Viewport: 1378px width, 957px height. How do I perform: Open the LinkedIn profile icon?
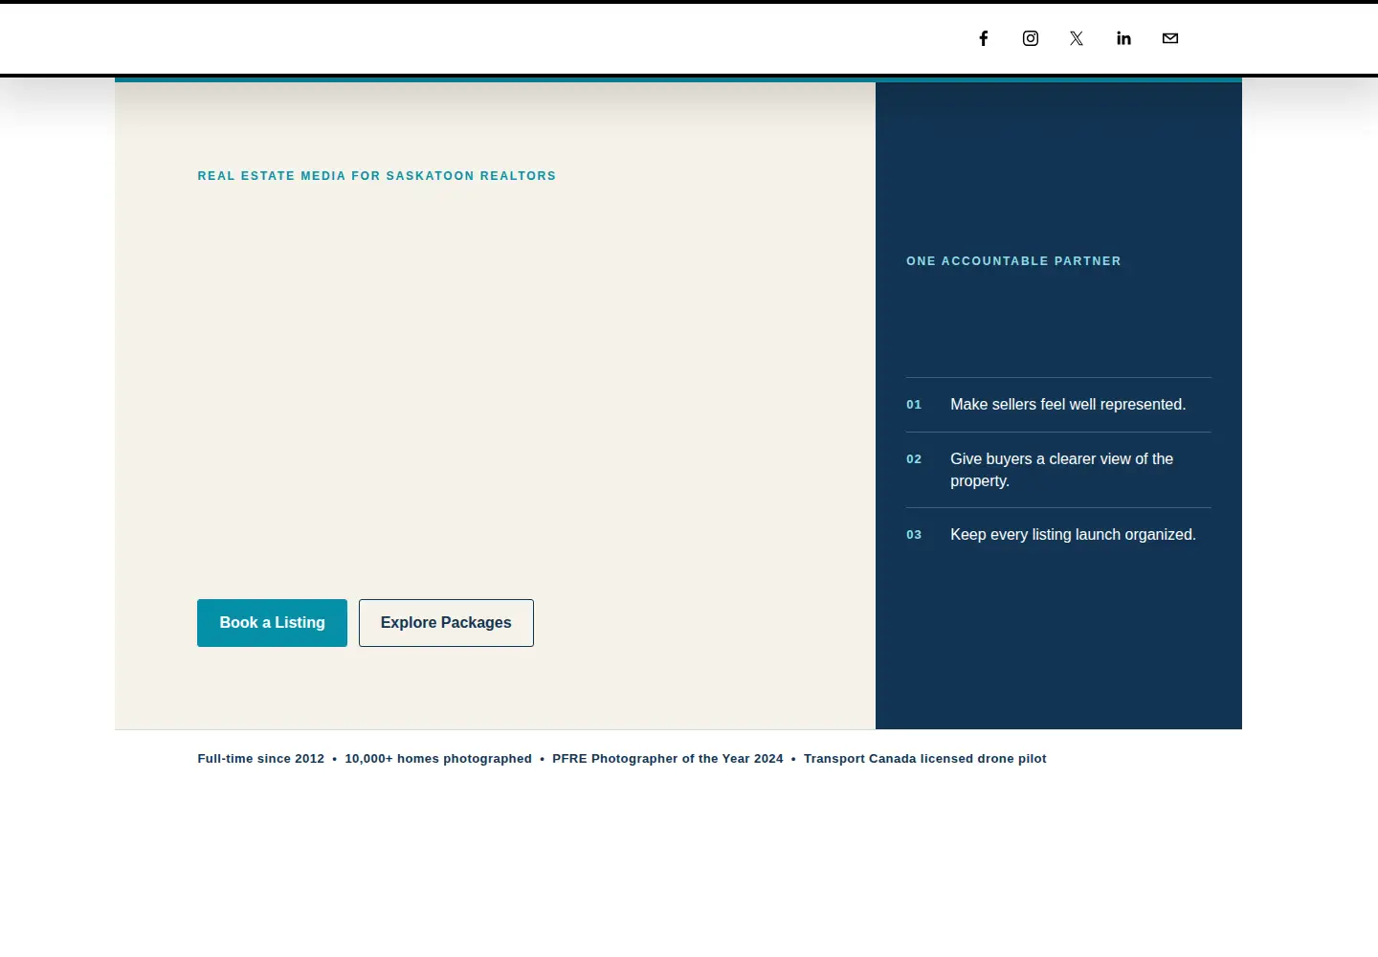tap(1123, 38)
